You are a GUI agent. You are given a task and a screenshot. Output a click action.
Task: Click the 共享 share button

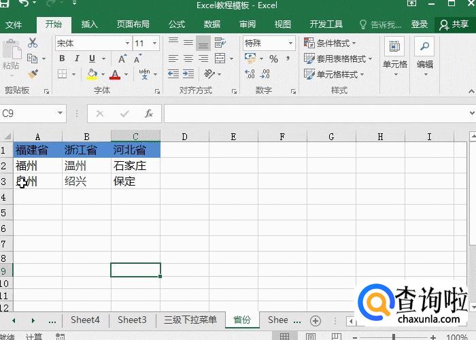click(454, 24)
